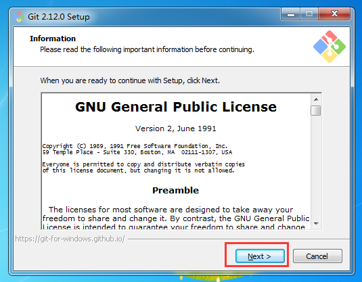Screen dimensions: 362x282
Task: Click the greyed-out maximize button
Action: pyautogui.click(x=309, y=14)
